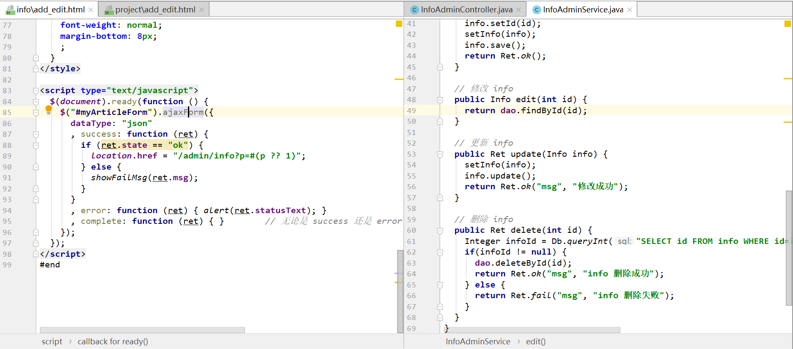Click alert(ret.statusText) in error handler
793x349 pixels.
(260, 211)
